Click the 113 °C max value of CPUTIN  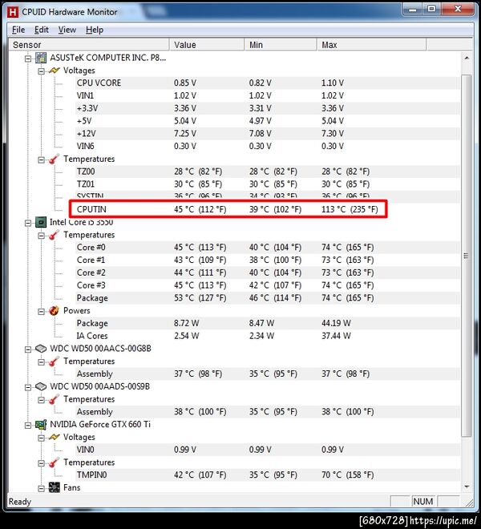point(350,209)
